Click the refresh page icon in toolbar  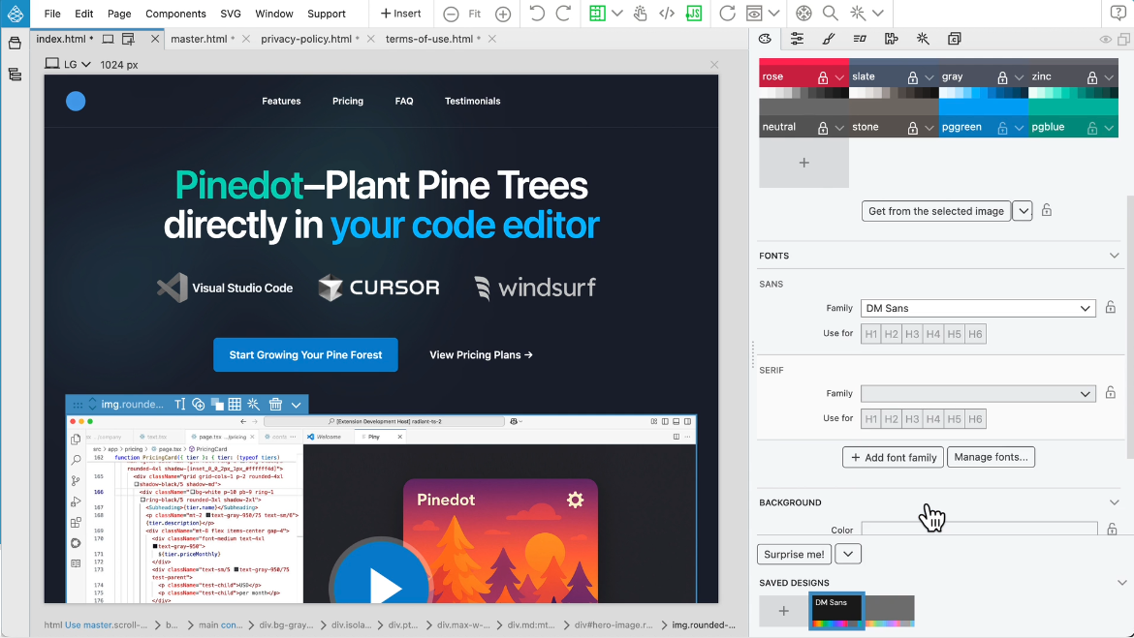coord(727,14)
